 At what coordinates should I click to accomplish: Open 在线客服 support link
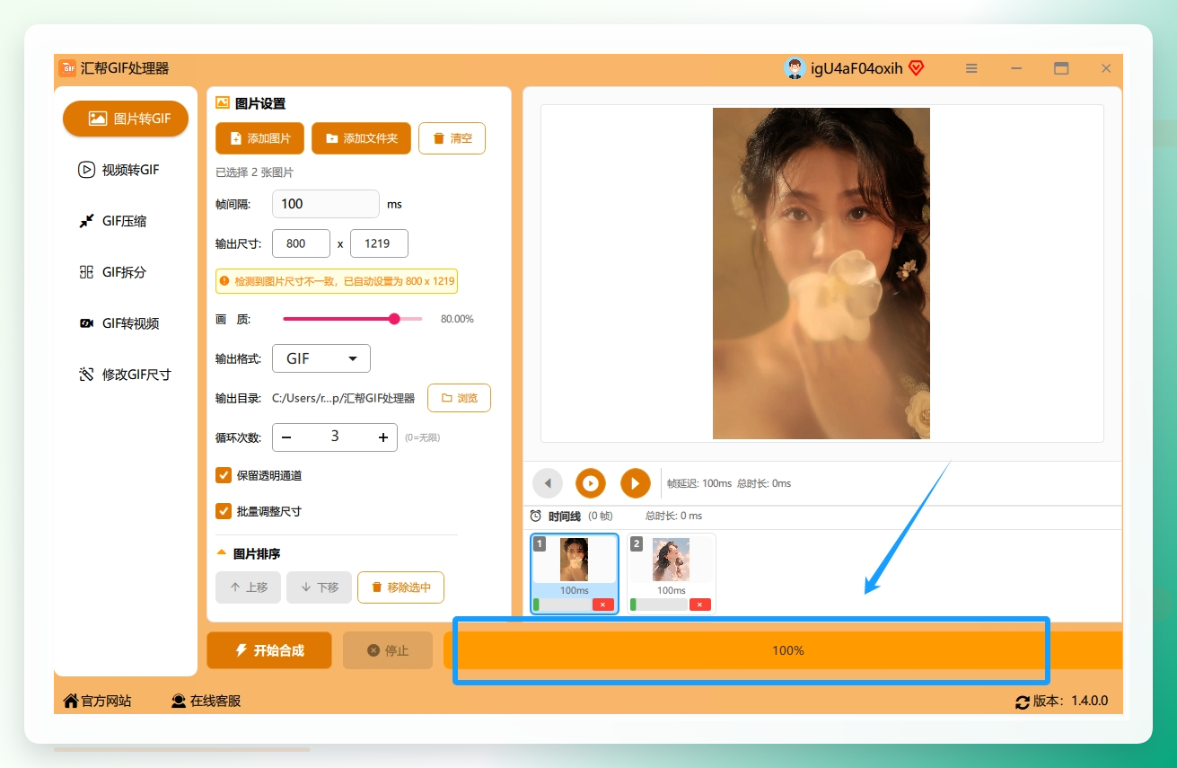pos(206,701)
